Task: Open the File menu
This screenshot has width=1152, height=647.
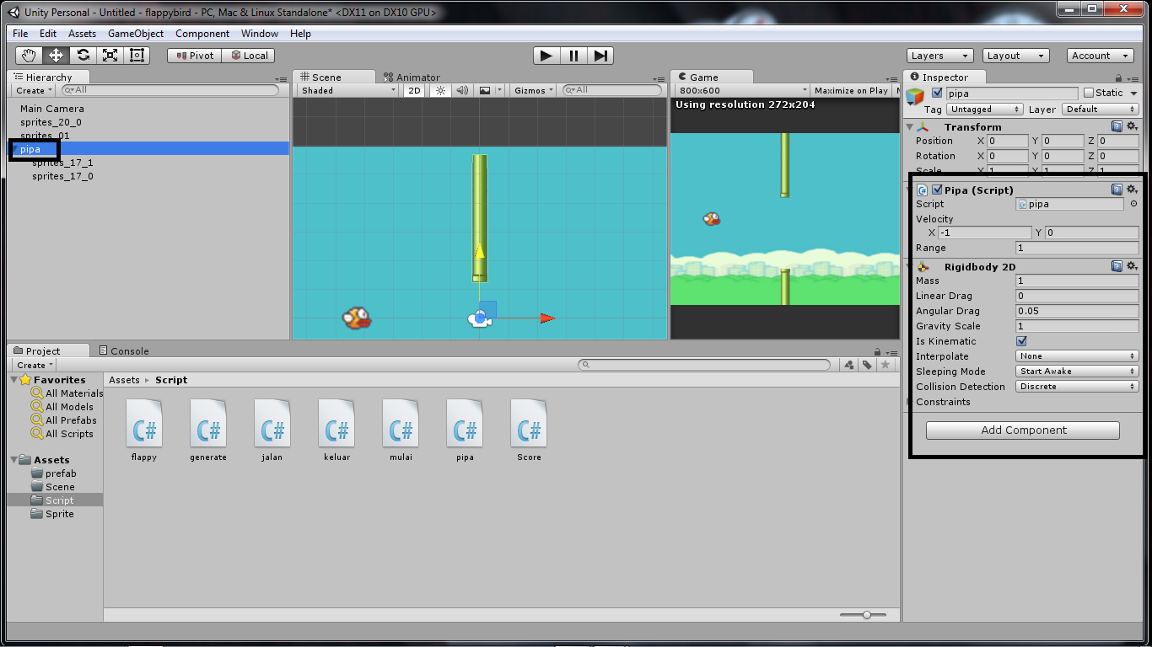Action: click(x=20, y=34)
